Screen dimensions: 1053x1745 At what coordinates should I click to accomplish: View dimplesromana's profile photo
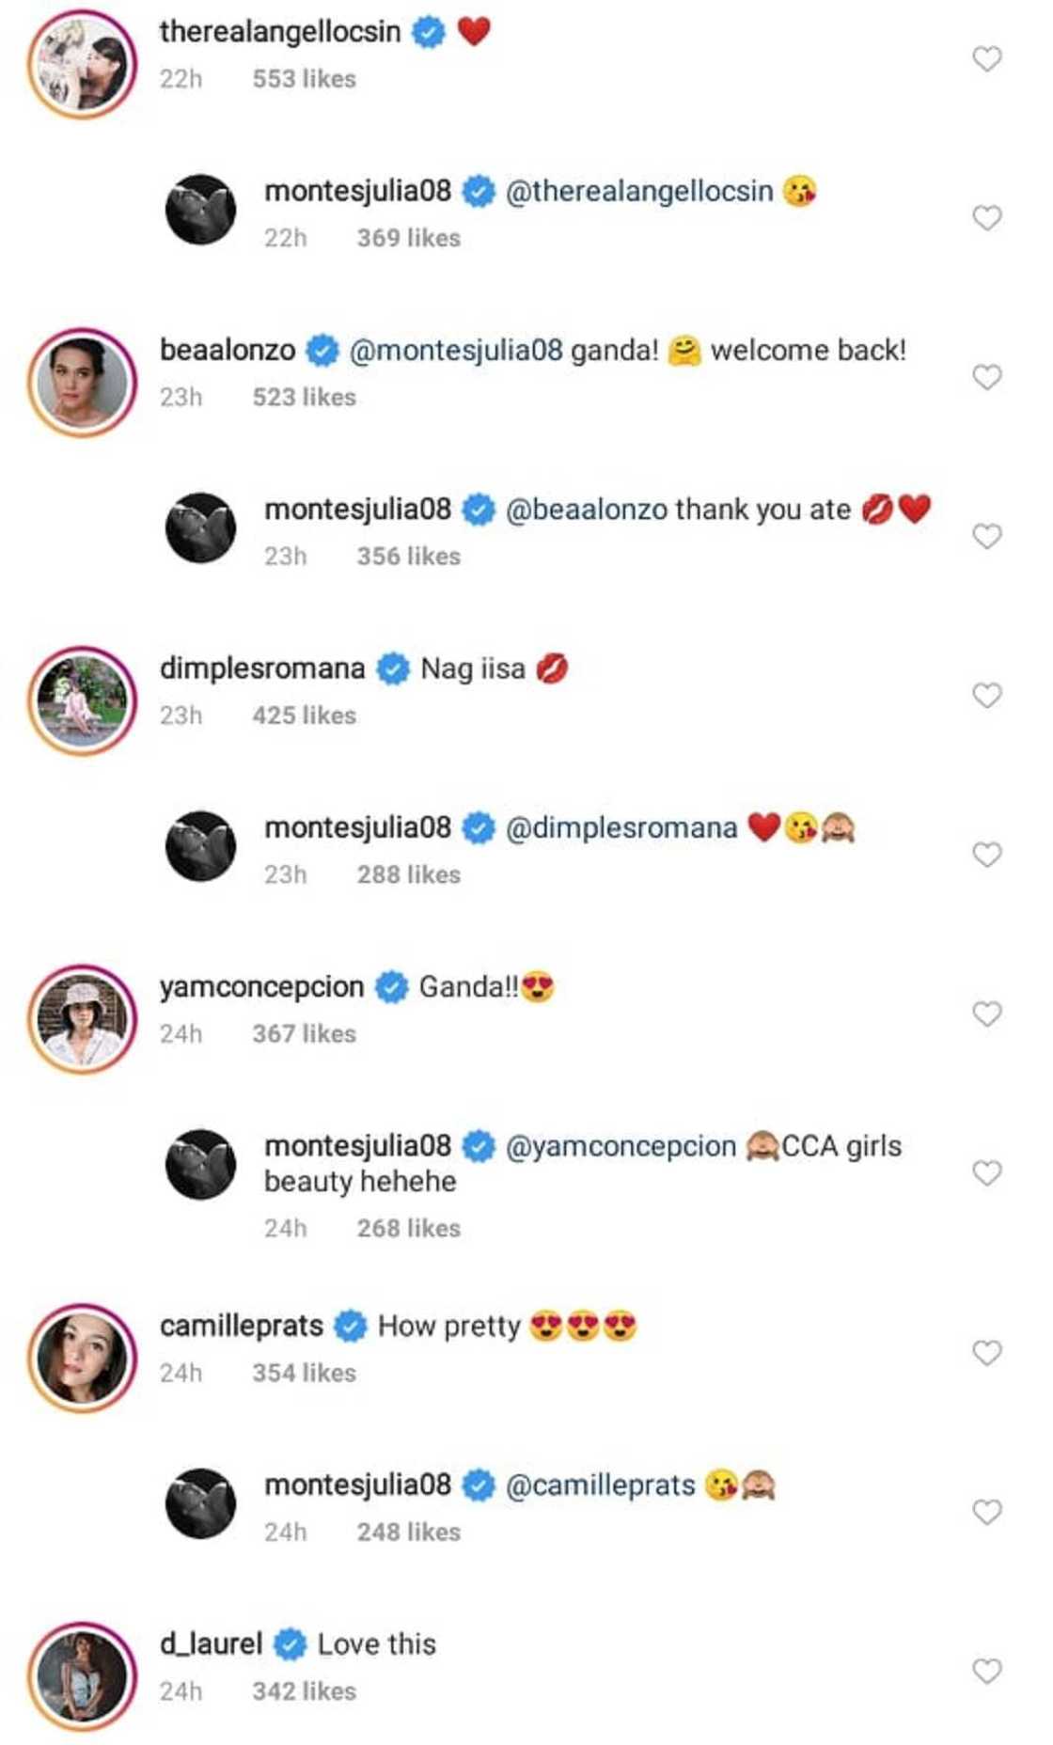tap(83, 696)
